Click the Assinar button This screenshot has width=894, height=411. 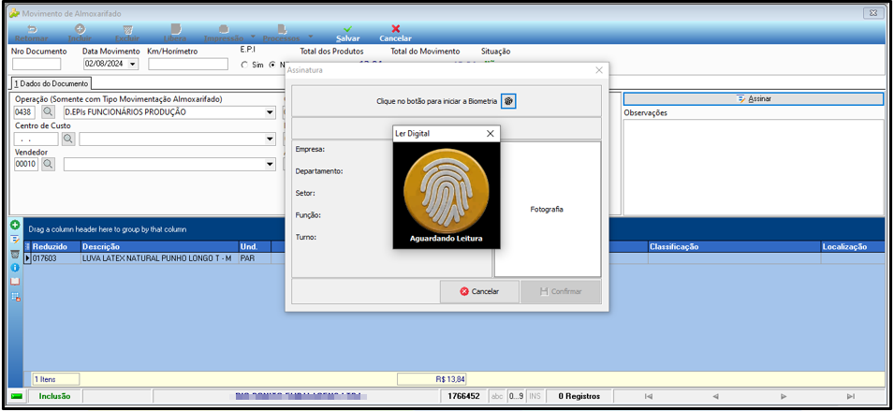coord(754,98)
